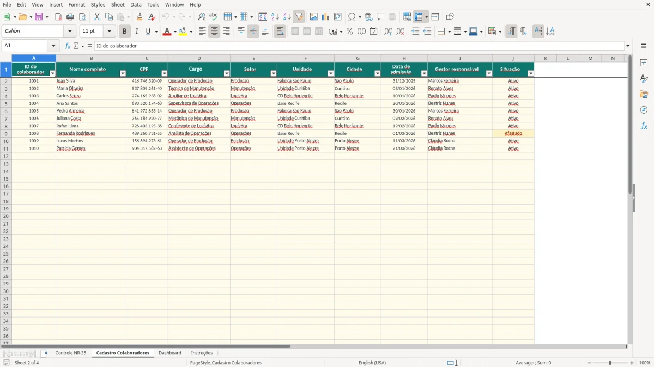Open the Data menu
The width and height of the screenshot is (654, 367).
pos(136,4)
